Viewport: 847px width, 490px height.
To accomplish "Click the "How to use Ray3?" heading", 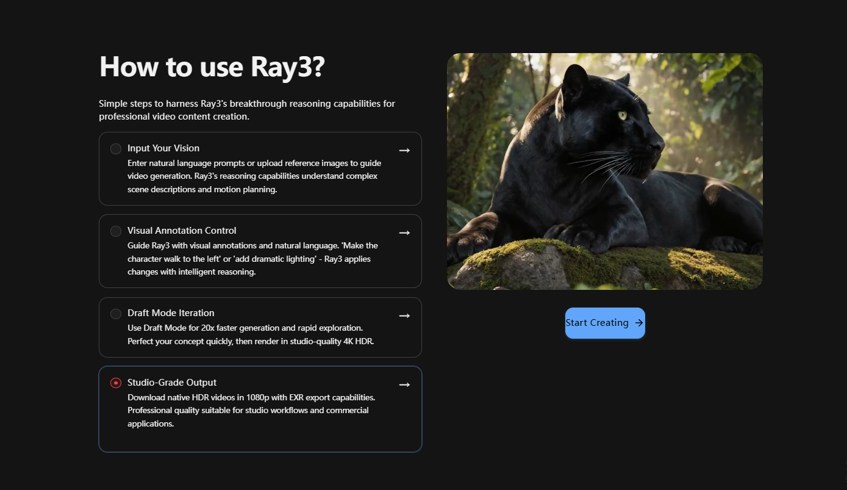I will (212, 66).
